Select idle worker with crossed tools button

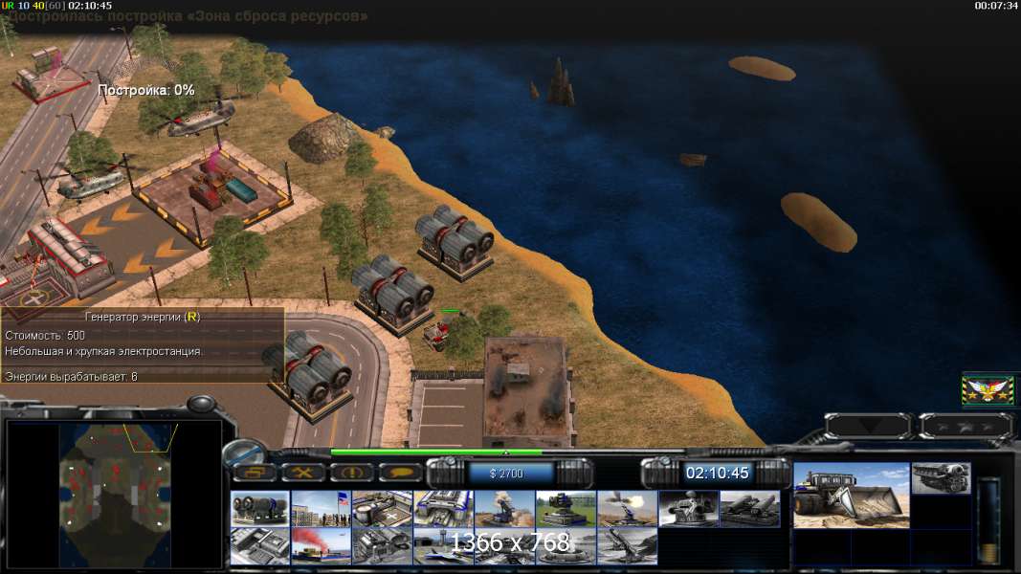(x=302, y=473)
